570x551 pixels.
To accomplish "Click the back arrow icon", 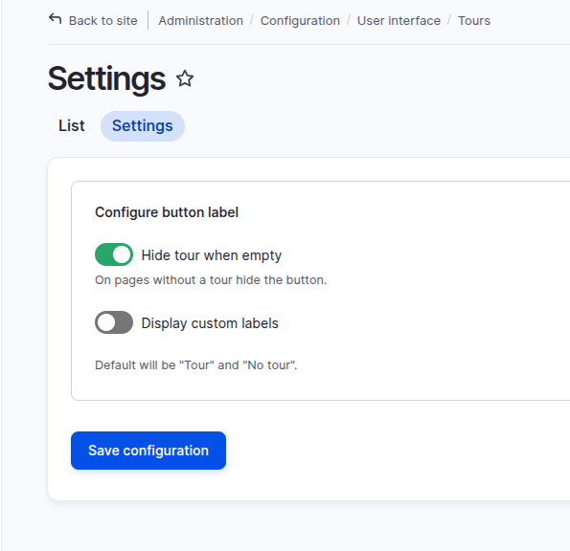I will coord(56,19).
